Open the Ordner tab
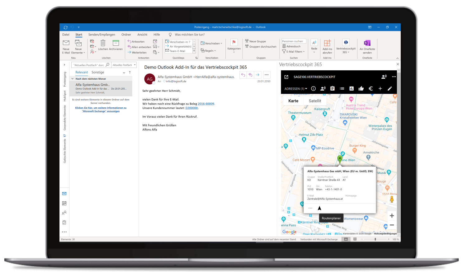Screen dimensions: 467x272 click(126, 35)
